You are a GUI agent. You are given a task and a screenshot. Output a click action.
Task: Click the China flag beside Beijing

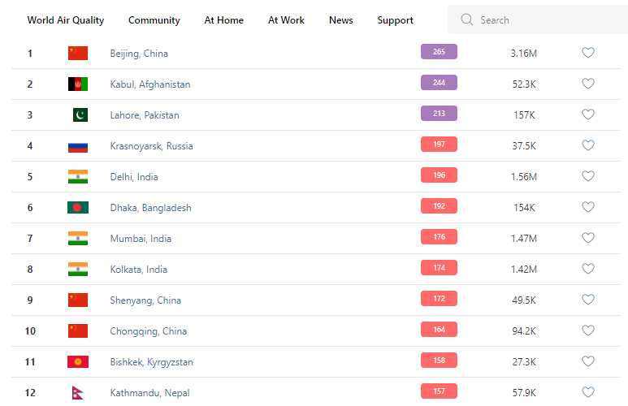pyautogui.click(x=78, y=54)
